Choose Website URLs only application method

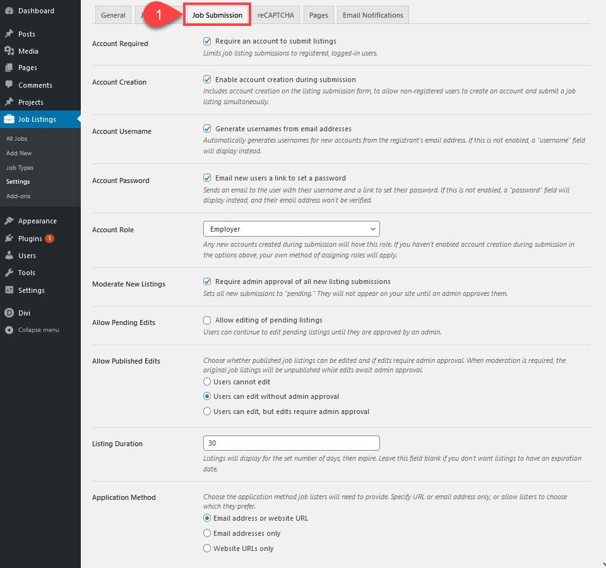tap(207, 548)
